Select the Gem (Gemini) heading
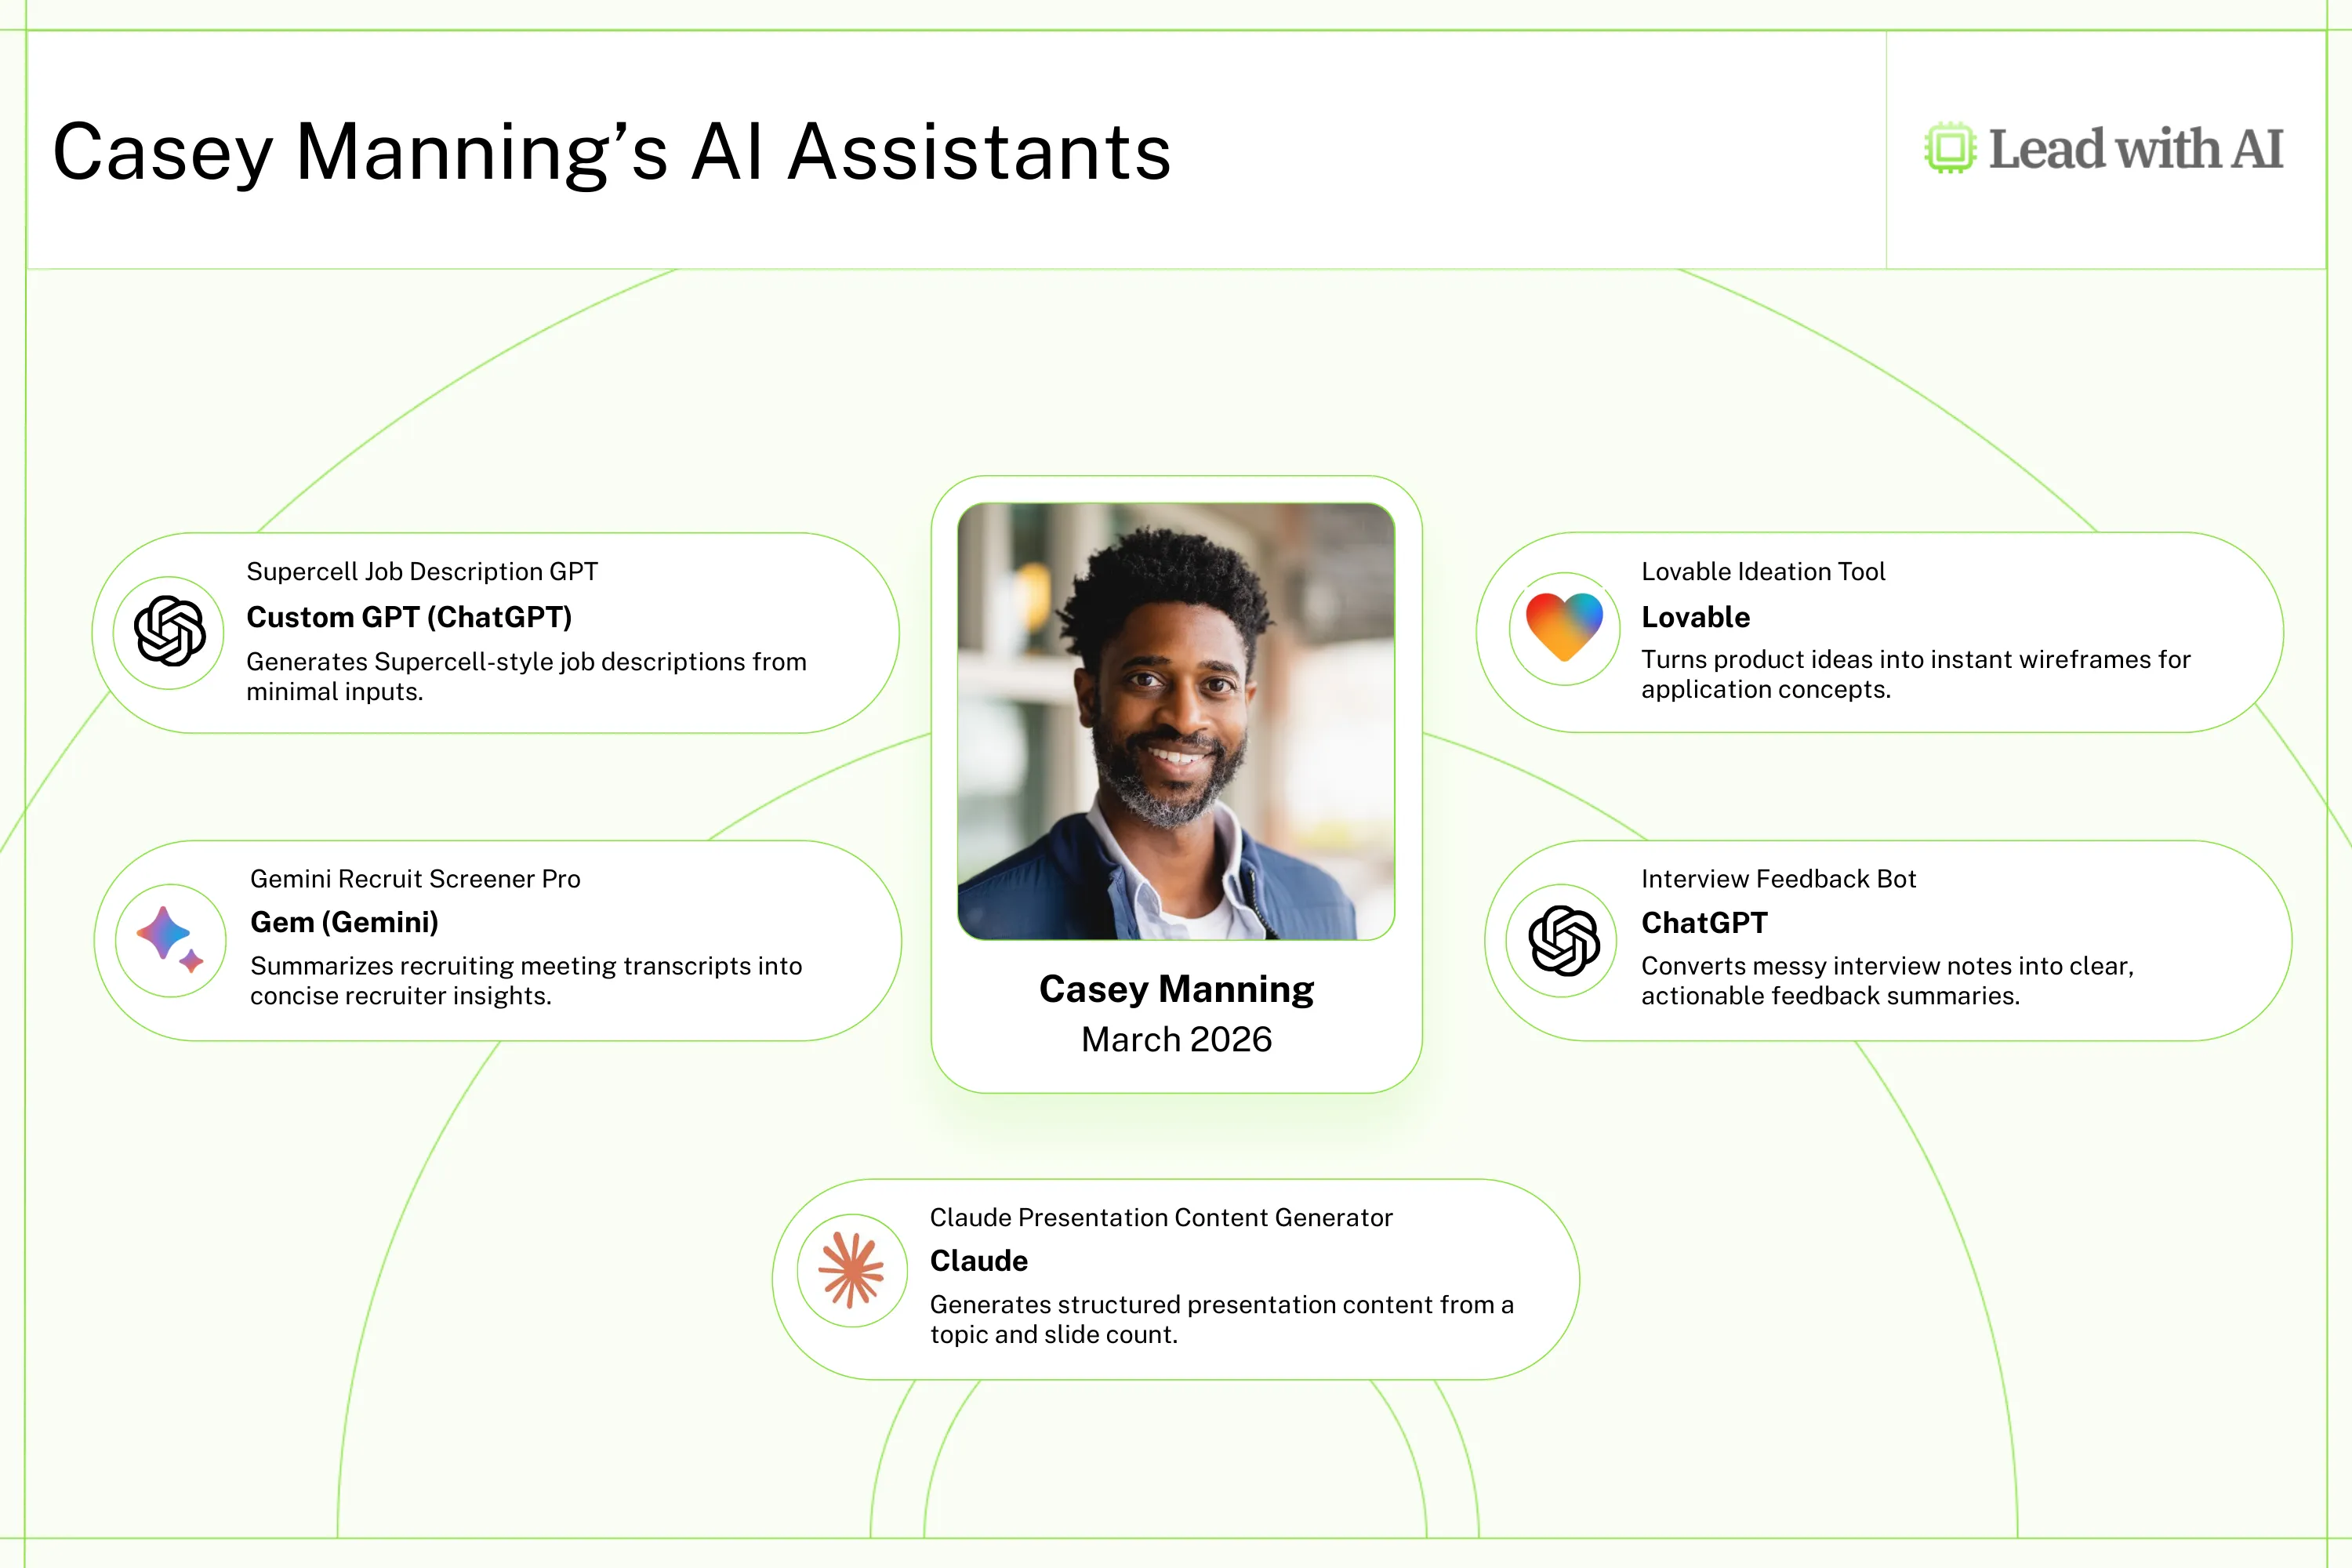The height and width of the screenshot is (1568, 2352). coord(344,922)
